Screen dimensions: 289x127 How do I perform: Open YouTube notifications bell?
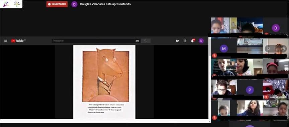tap(193, 41)
